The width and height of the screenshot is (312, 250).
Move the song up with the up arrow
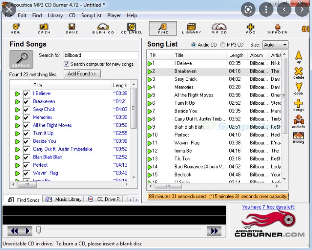tap(299, 57)
